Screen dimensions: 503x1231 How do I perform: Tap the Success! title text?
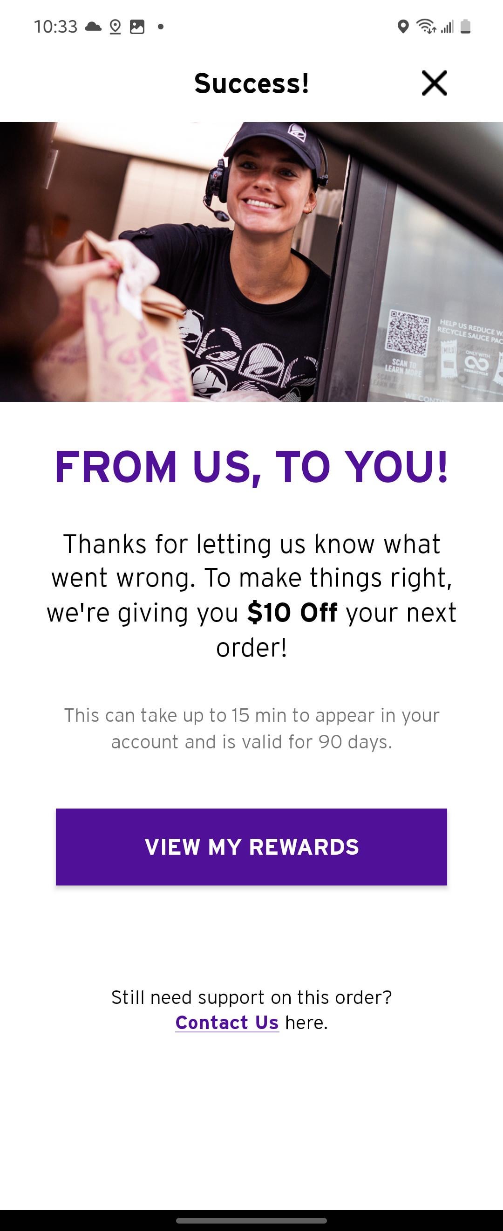(251, 83)
